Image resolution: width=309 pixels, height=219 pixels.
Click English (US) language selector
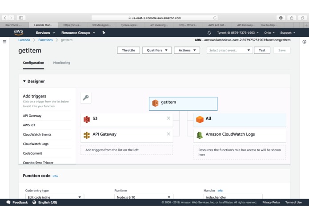click(48, 203)
